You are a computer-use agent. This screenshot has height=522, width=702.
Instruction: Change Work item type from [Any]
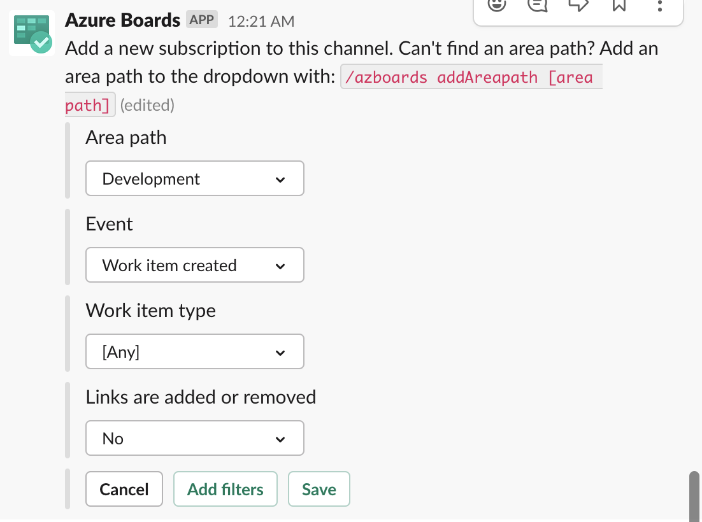point(194,351)
